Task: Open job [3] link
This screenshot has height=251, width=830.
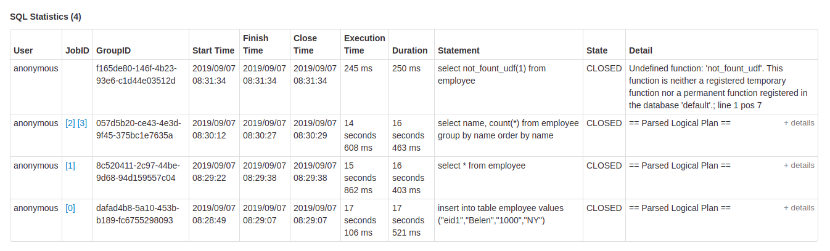Action: [82, 123]
